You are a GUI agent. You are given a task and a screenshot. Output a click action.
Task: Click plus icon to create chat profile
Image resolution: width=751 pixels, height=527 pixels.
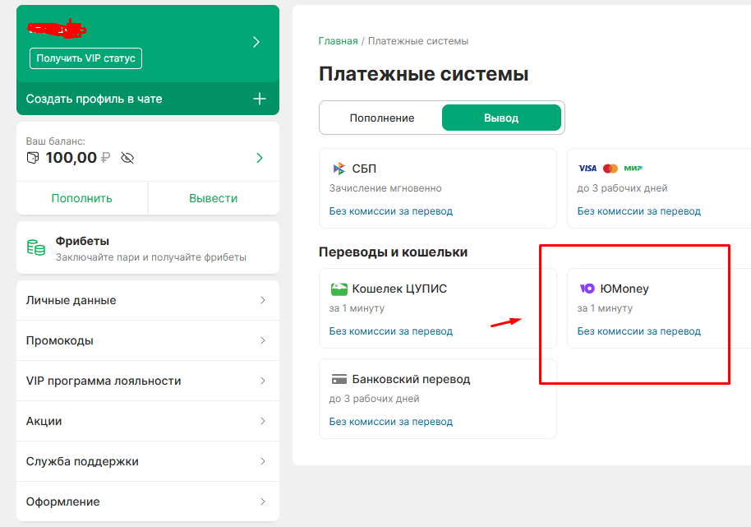260,99
